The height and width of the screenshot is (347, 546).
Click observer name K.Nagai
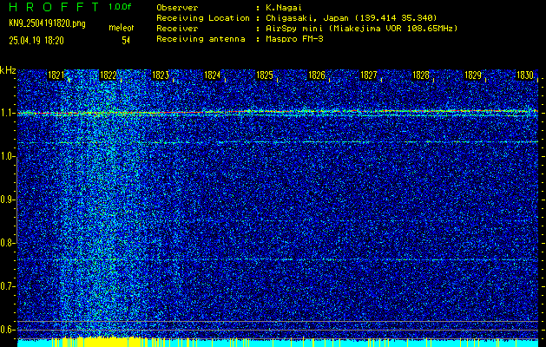[x=284, y=8]
